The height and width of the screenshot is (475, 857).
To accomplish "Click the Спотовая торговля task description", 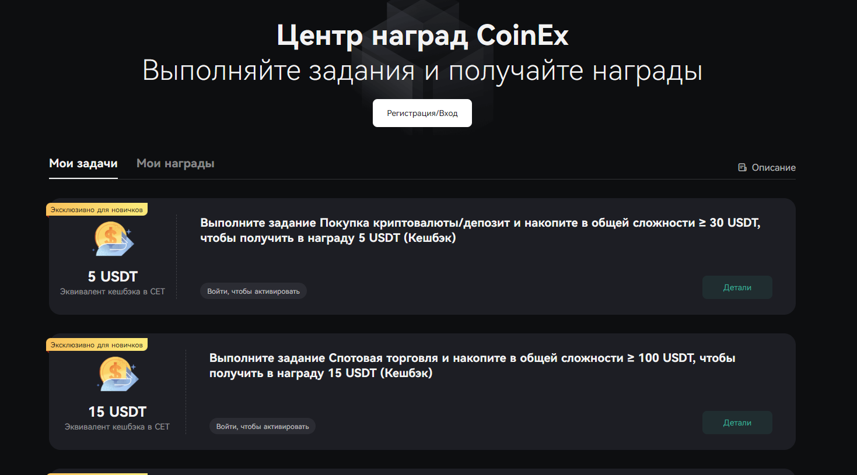I will click(x=472, y=365).
